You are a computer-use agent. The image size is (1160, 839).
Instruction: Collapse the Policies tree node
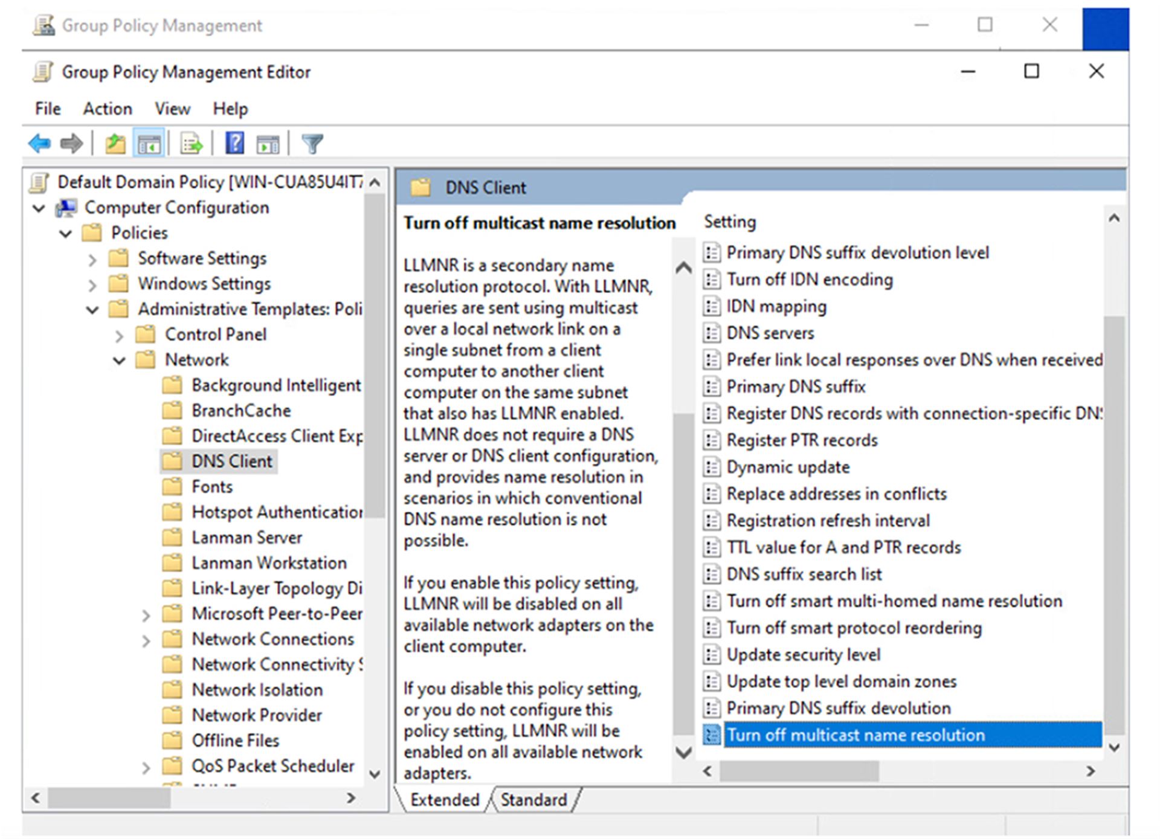66,234
